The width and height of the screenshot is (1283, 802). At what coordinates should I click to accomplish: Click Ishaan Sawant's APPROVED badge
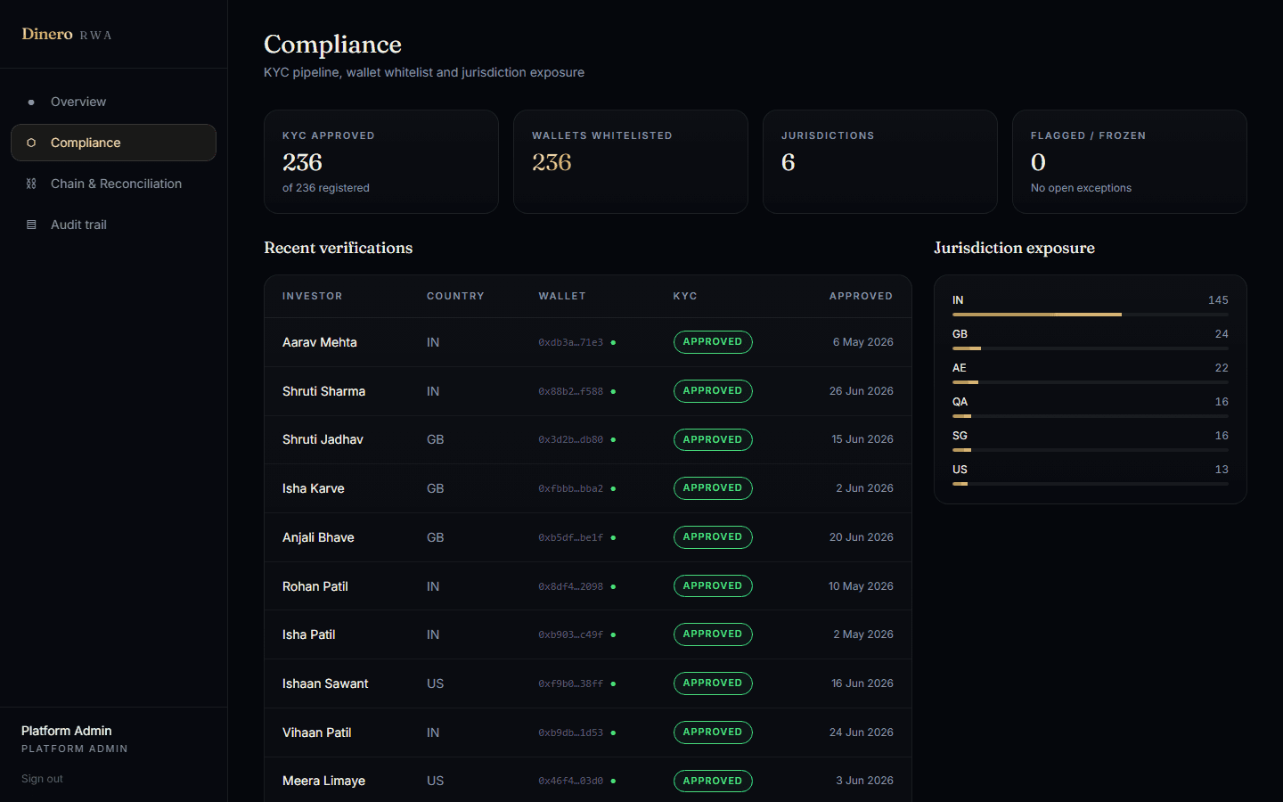click(x=713, y=683)
